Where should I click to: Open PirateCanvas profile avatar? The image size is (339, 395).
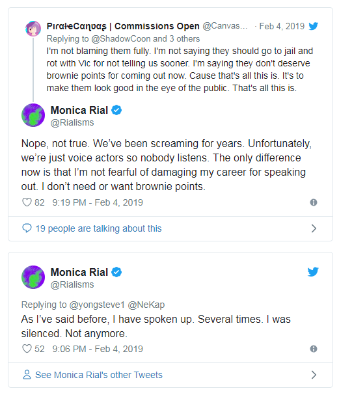(33, 29)
